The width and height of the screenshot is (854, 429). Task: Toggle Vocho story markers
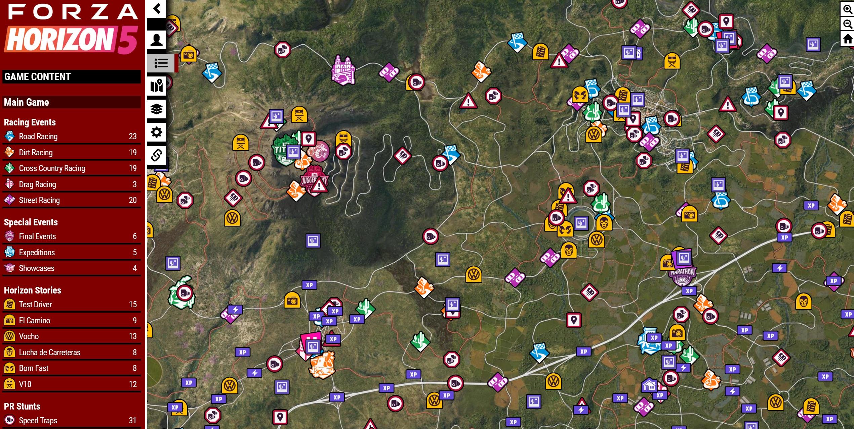[x=71, y=336]
